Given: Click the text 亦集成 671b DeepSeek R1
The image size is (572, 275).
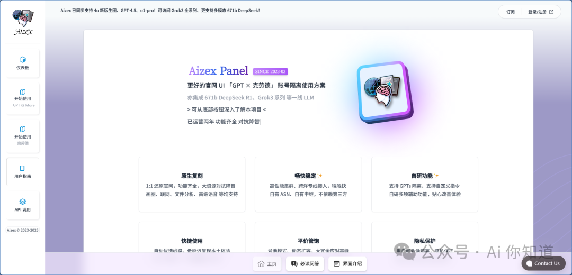Looking at the screenshot, I should [x=220, y=98].
